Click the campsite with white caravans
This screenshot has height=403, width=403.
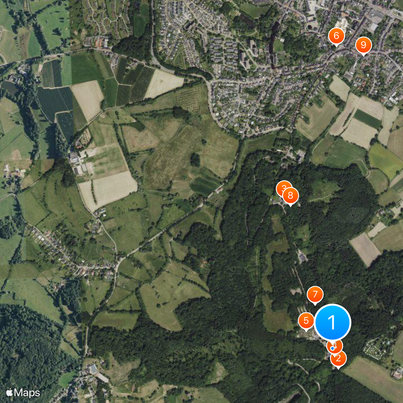376,350
